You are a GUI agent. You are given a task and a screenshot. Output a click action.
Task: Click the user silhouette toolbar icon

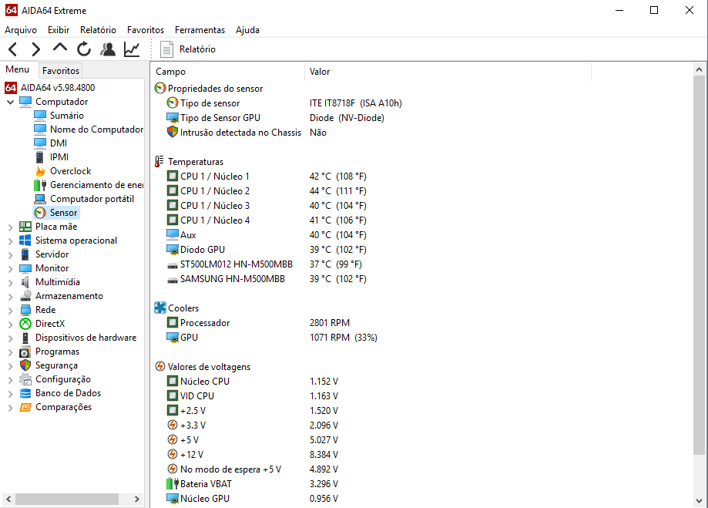tap(108, 49)
